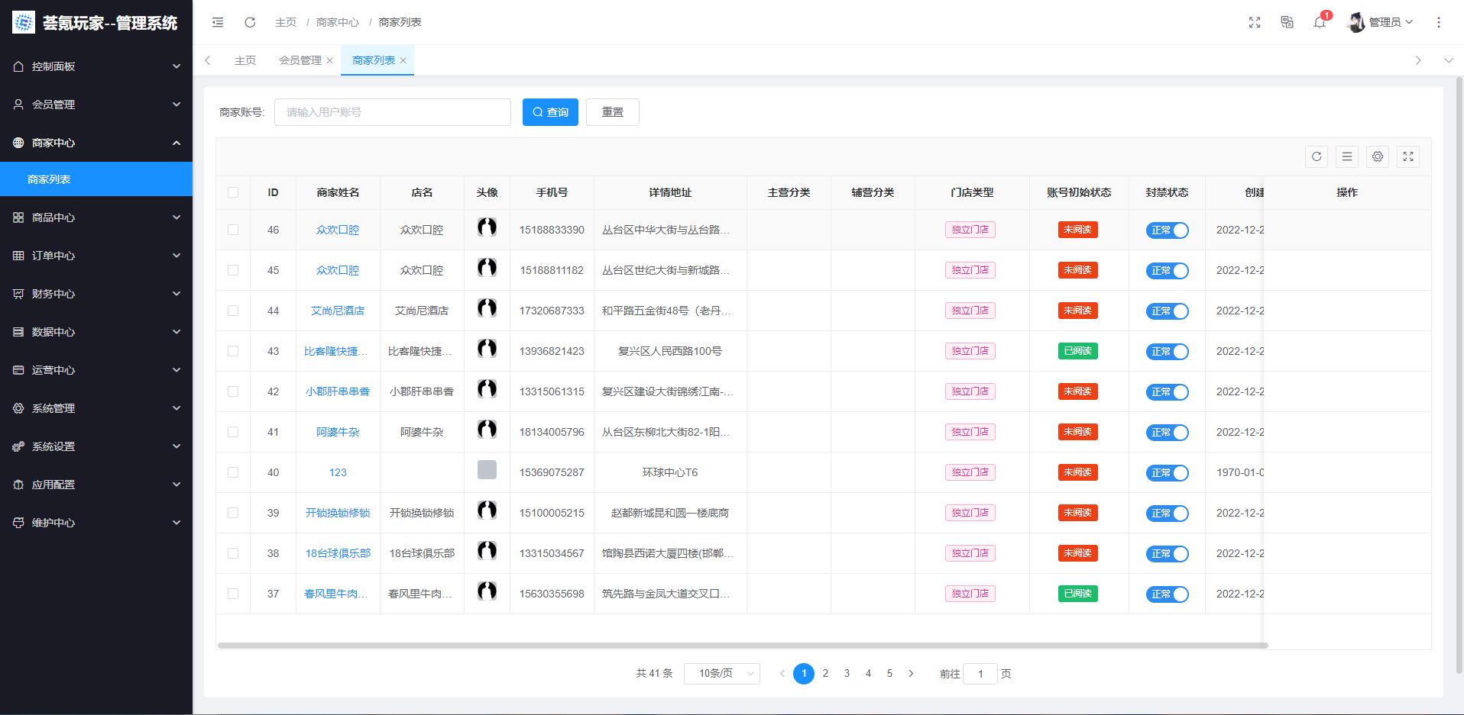Expand the 控制面板 sidebar menu
The image size is (1464, 715).
click(96, 66)
